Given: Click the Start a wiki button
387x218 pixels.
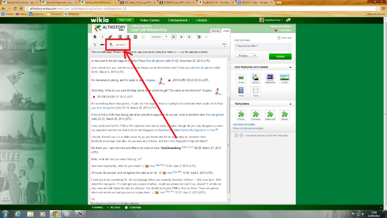Looking at the screenshot, I should point(125,20).
